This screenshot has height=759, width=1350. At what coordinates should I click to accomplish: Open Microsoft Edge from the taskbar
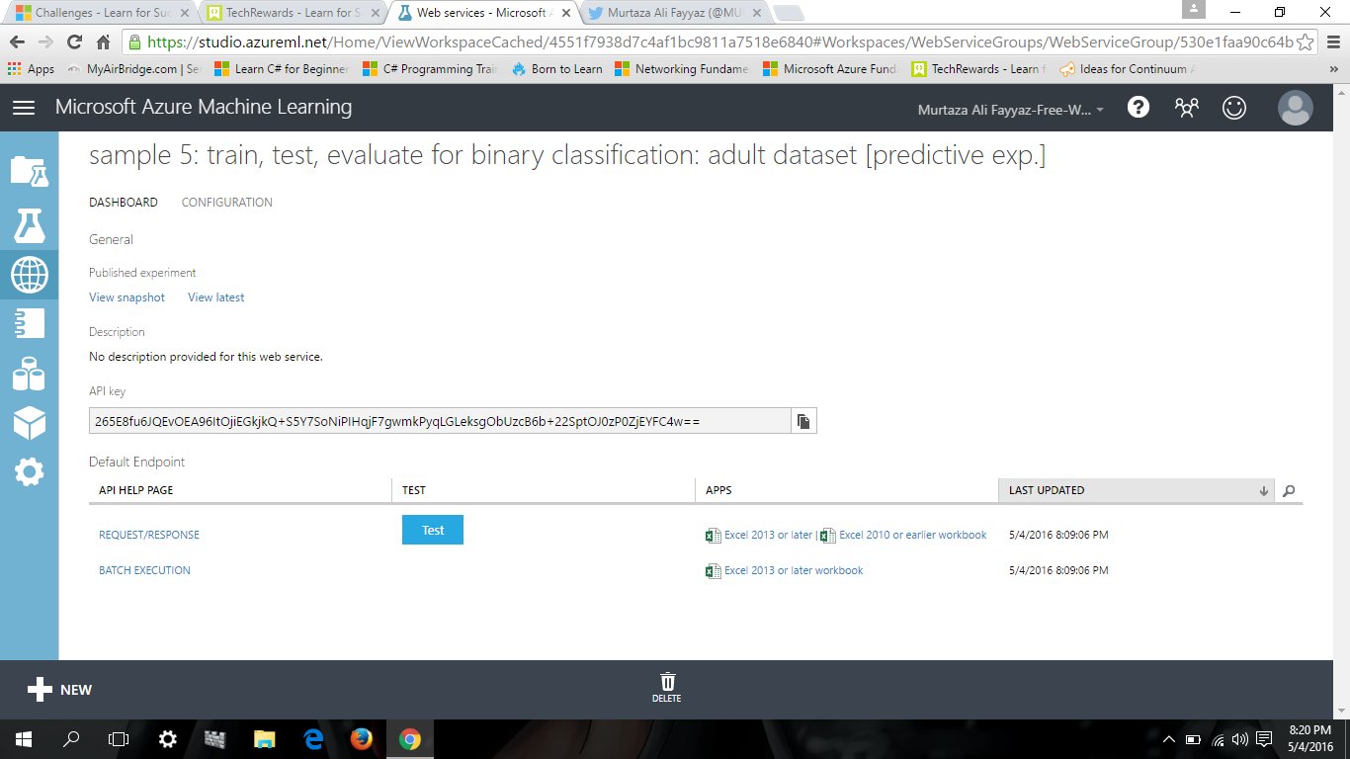313,738
